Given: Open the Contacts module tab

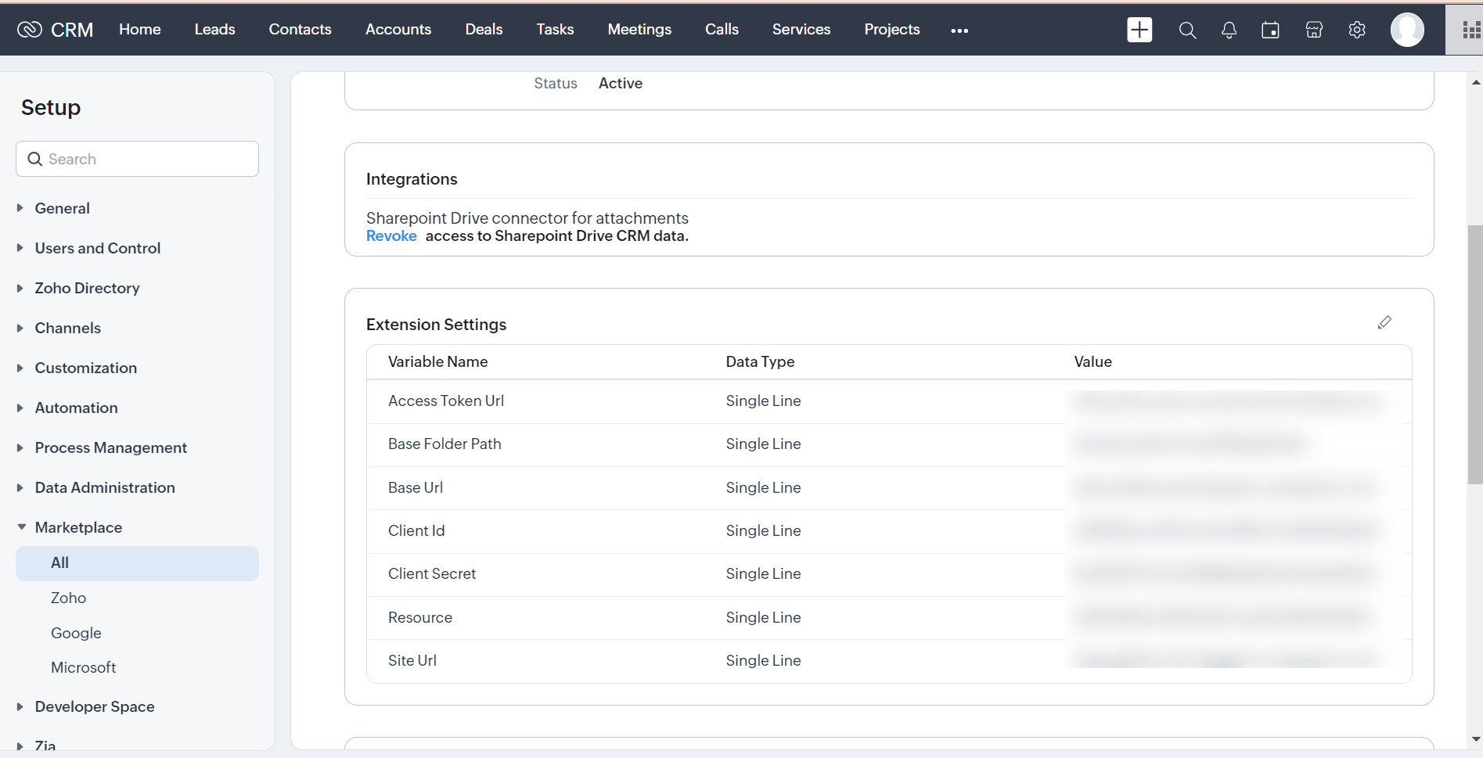Looking at the screenshot, I should click(300, 29).
